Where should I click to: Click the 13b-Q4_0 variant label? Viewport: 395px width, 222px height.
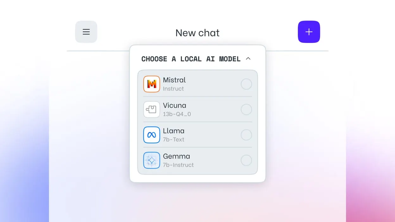177,114
